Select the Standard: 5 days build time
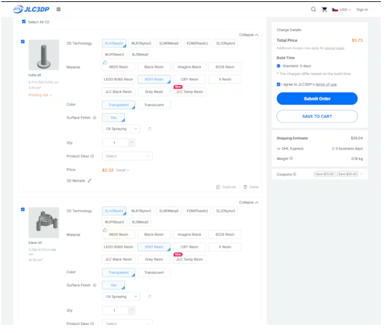The width and height of the screenshot is (387, 333). click(x=279, y=65)
